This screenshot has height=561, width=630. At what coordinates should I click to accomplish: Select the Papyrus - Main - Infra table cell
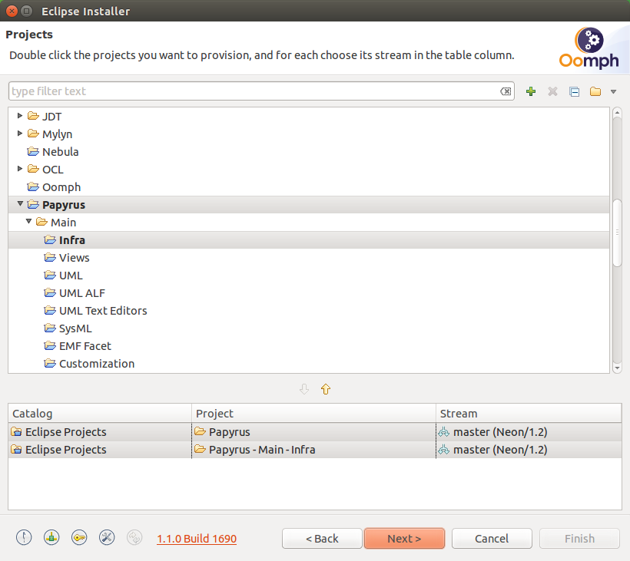pyautogui.click(x=313, y=450)
